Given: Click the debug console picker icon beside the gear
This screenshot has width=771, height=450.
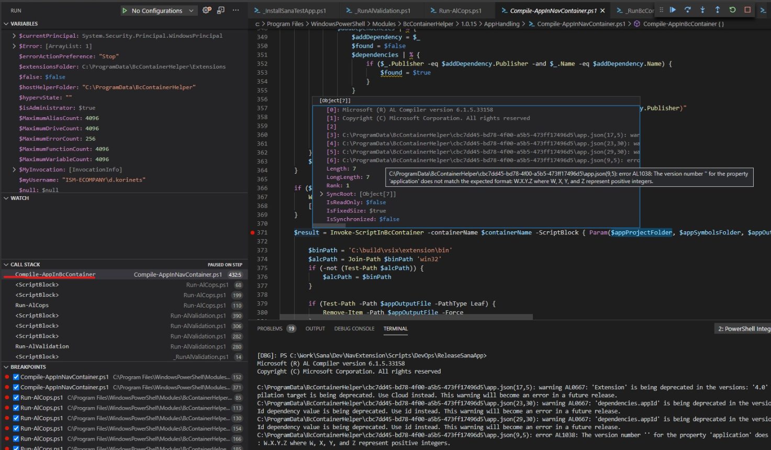Looking at the screenshot, I should tap(220, 10).
